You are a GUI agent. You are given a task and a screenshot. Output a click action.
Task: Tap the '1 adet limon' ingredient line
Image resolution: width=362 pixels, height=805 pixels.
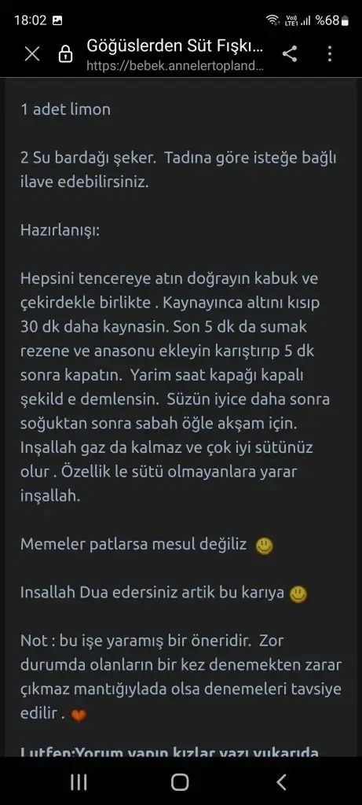[66, 109]
